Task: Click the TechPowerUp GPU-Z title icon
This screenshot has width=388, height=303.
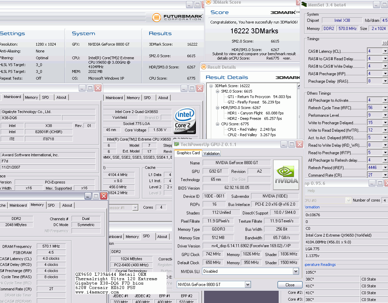Action: pyautogui.click(x=177, y=144)
